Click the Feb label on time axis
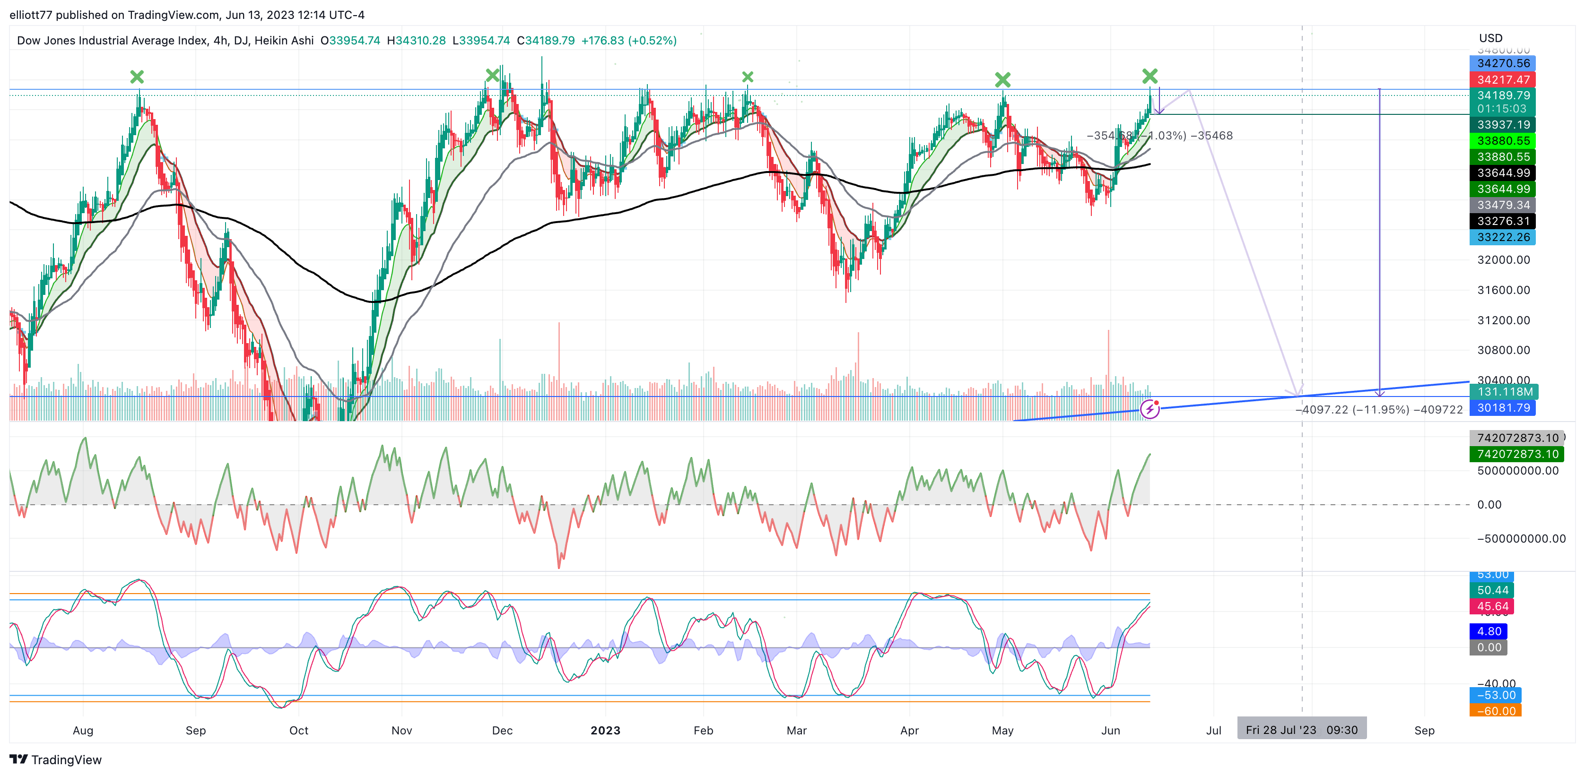The image size is (1585, 776). 703,731
